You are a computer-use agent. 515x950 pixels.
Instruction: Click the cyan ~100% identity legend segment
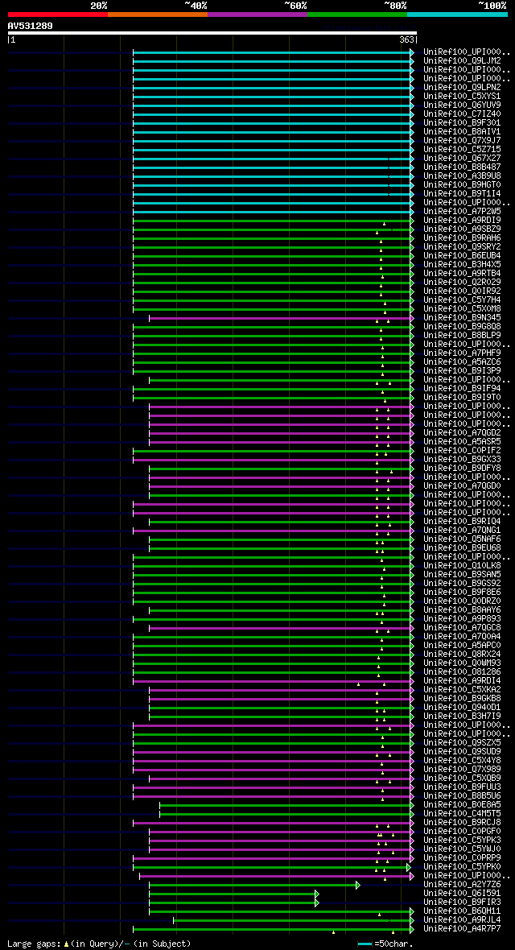[x=457, y=14]
